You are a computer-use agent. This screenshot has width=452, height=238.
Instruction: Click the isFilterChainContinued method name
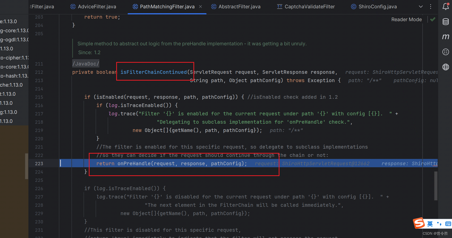tap(153, 72)
